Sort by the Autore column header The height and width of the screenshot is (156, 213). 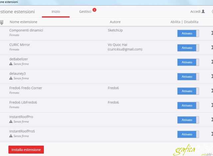pyautogui.click(x=115, y=22)
